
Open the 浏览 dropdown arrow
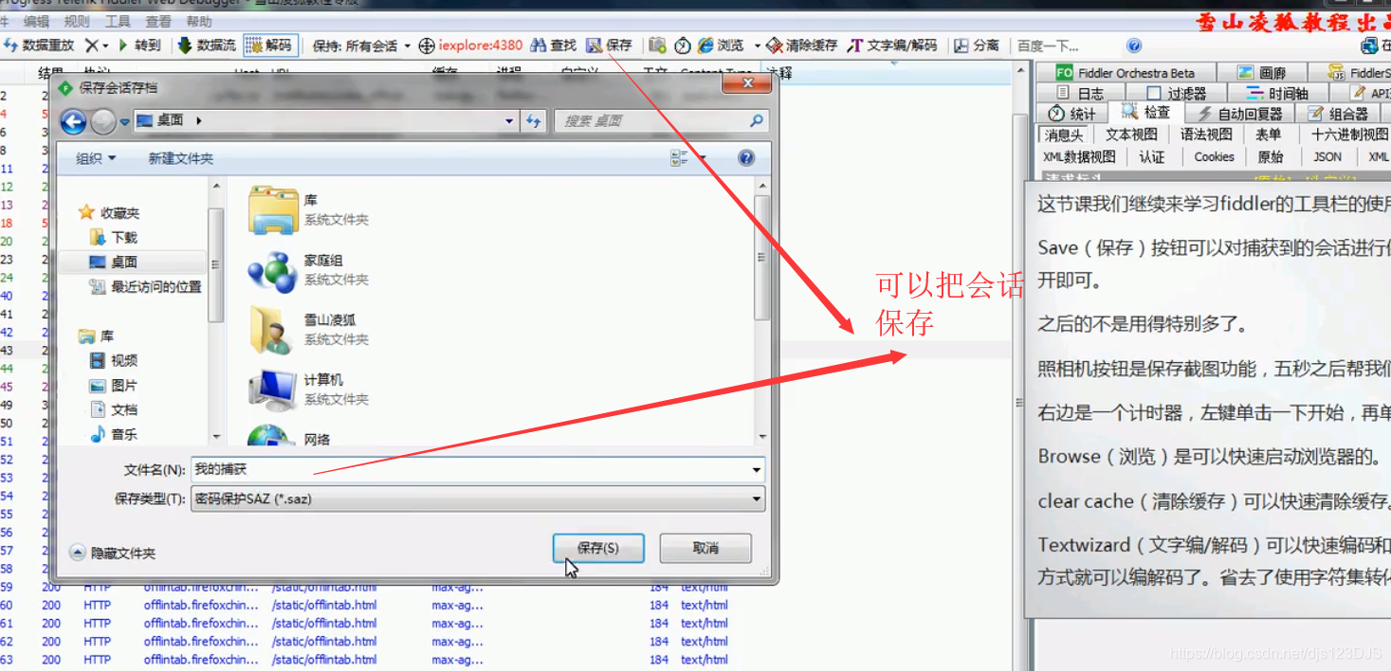(x=757, y=45)
